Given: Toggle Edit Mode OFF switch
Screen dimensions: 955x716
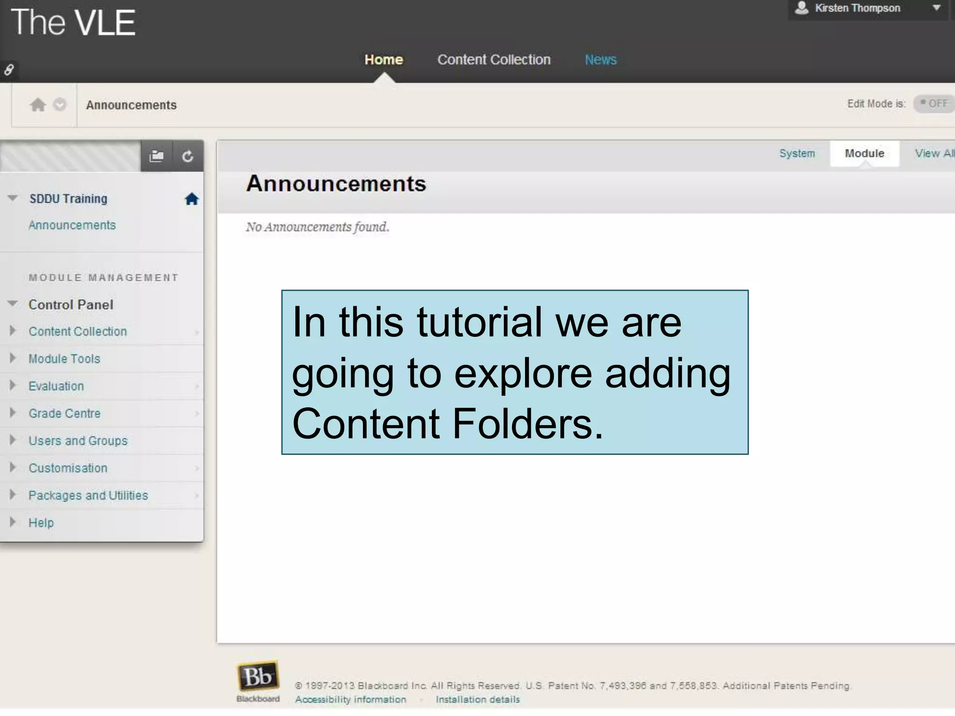Looking at the screenshot, I should 934,103.
